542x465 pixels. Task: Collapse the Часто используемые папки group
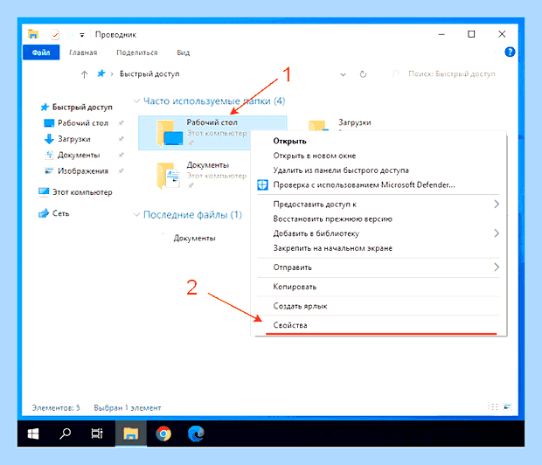[136, 101]
